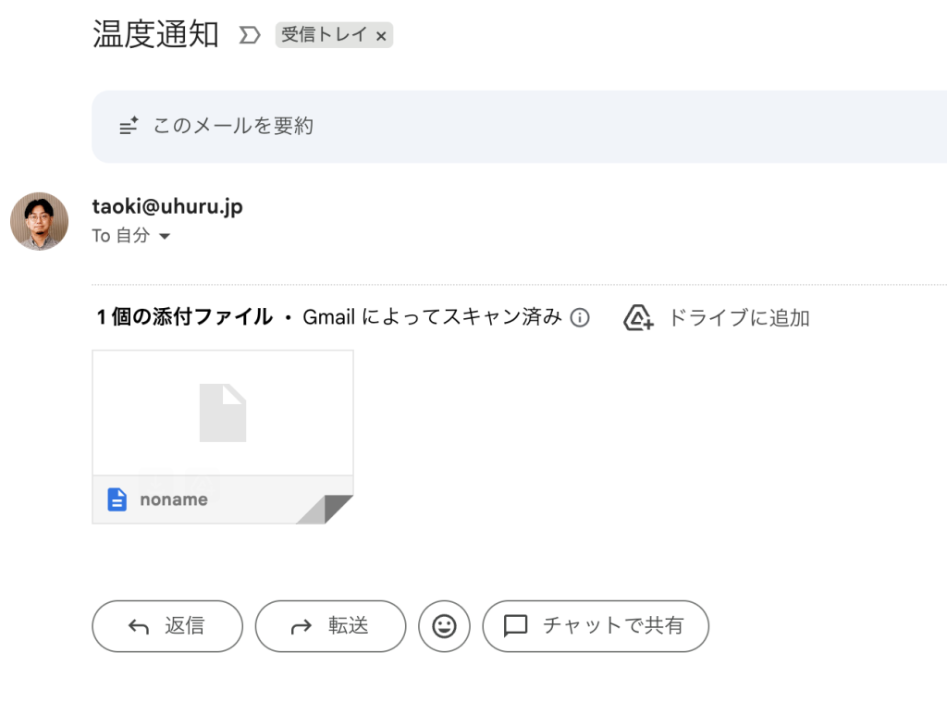Open the sender's profile photo
The height and width of the screenshot is (702, 947).
pyautogui.click(x=39, y=221)
